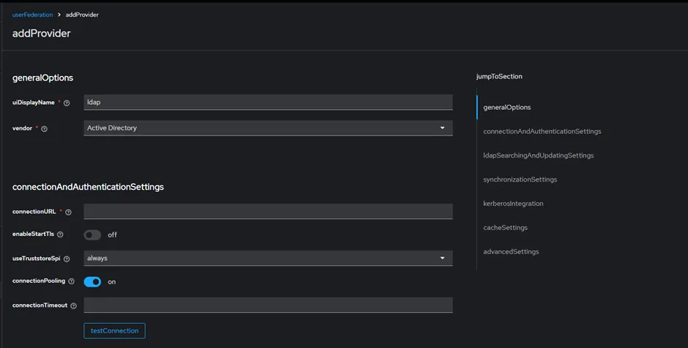Click the addProvider breadcrumb item
688x348 pixels.
click(x=82, y=15)
